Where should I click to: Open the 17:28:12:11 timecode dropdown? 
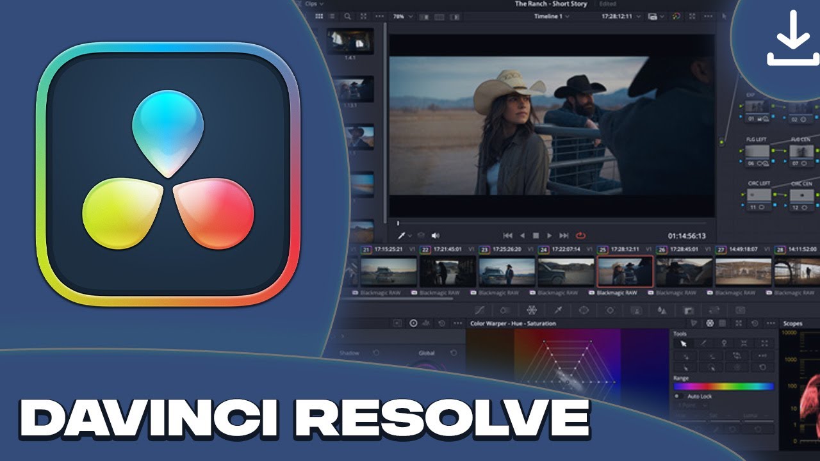tap(620, 17)
